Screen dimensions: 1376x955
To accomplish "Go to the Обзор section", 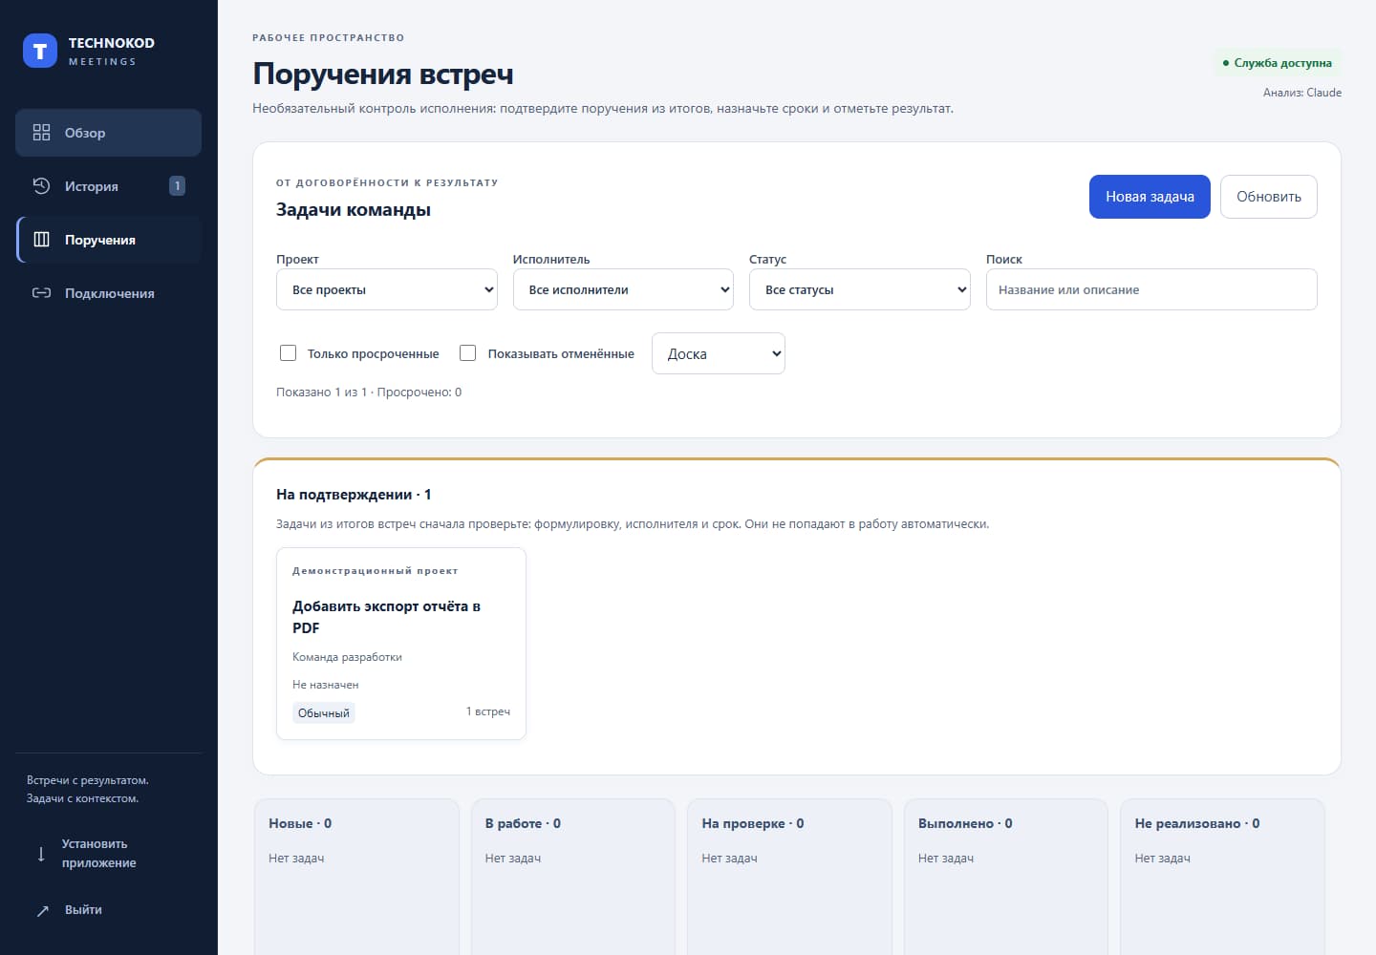I will [x=109, y=133].
